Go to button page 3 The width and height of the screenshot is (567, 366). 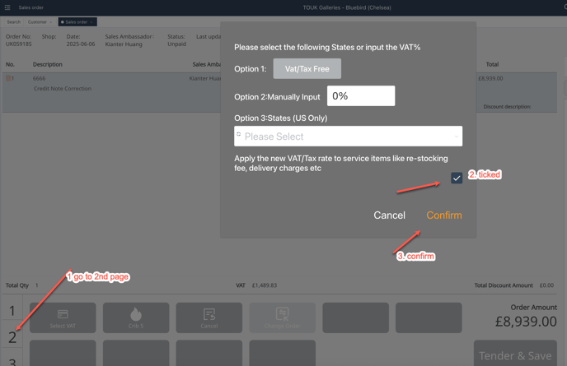coord(12,359)
